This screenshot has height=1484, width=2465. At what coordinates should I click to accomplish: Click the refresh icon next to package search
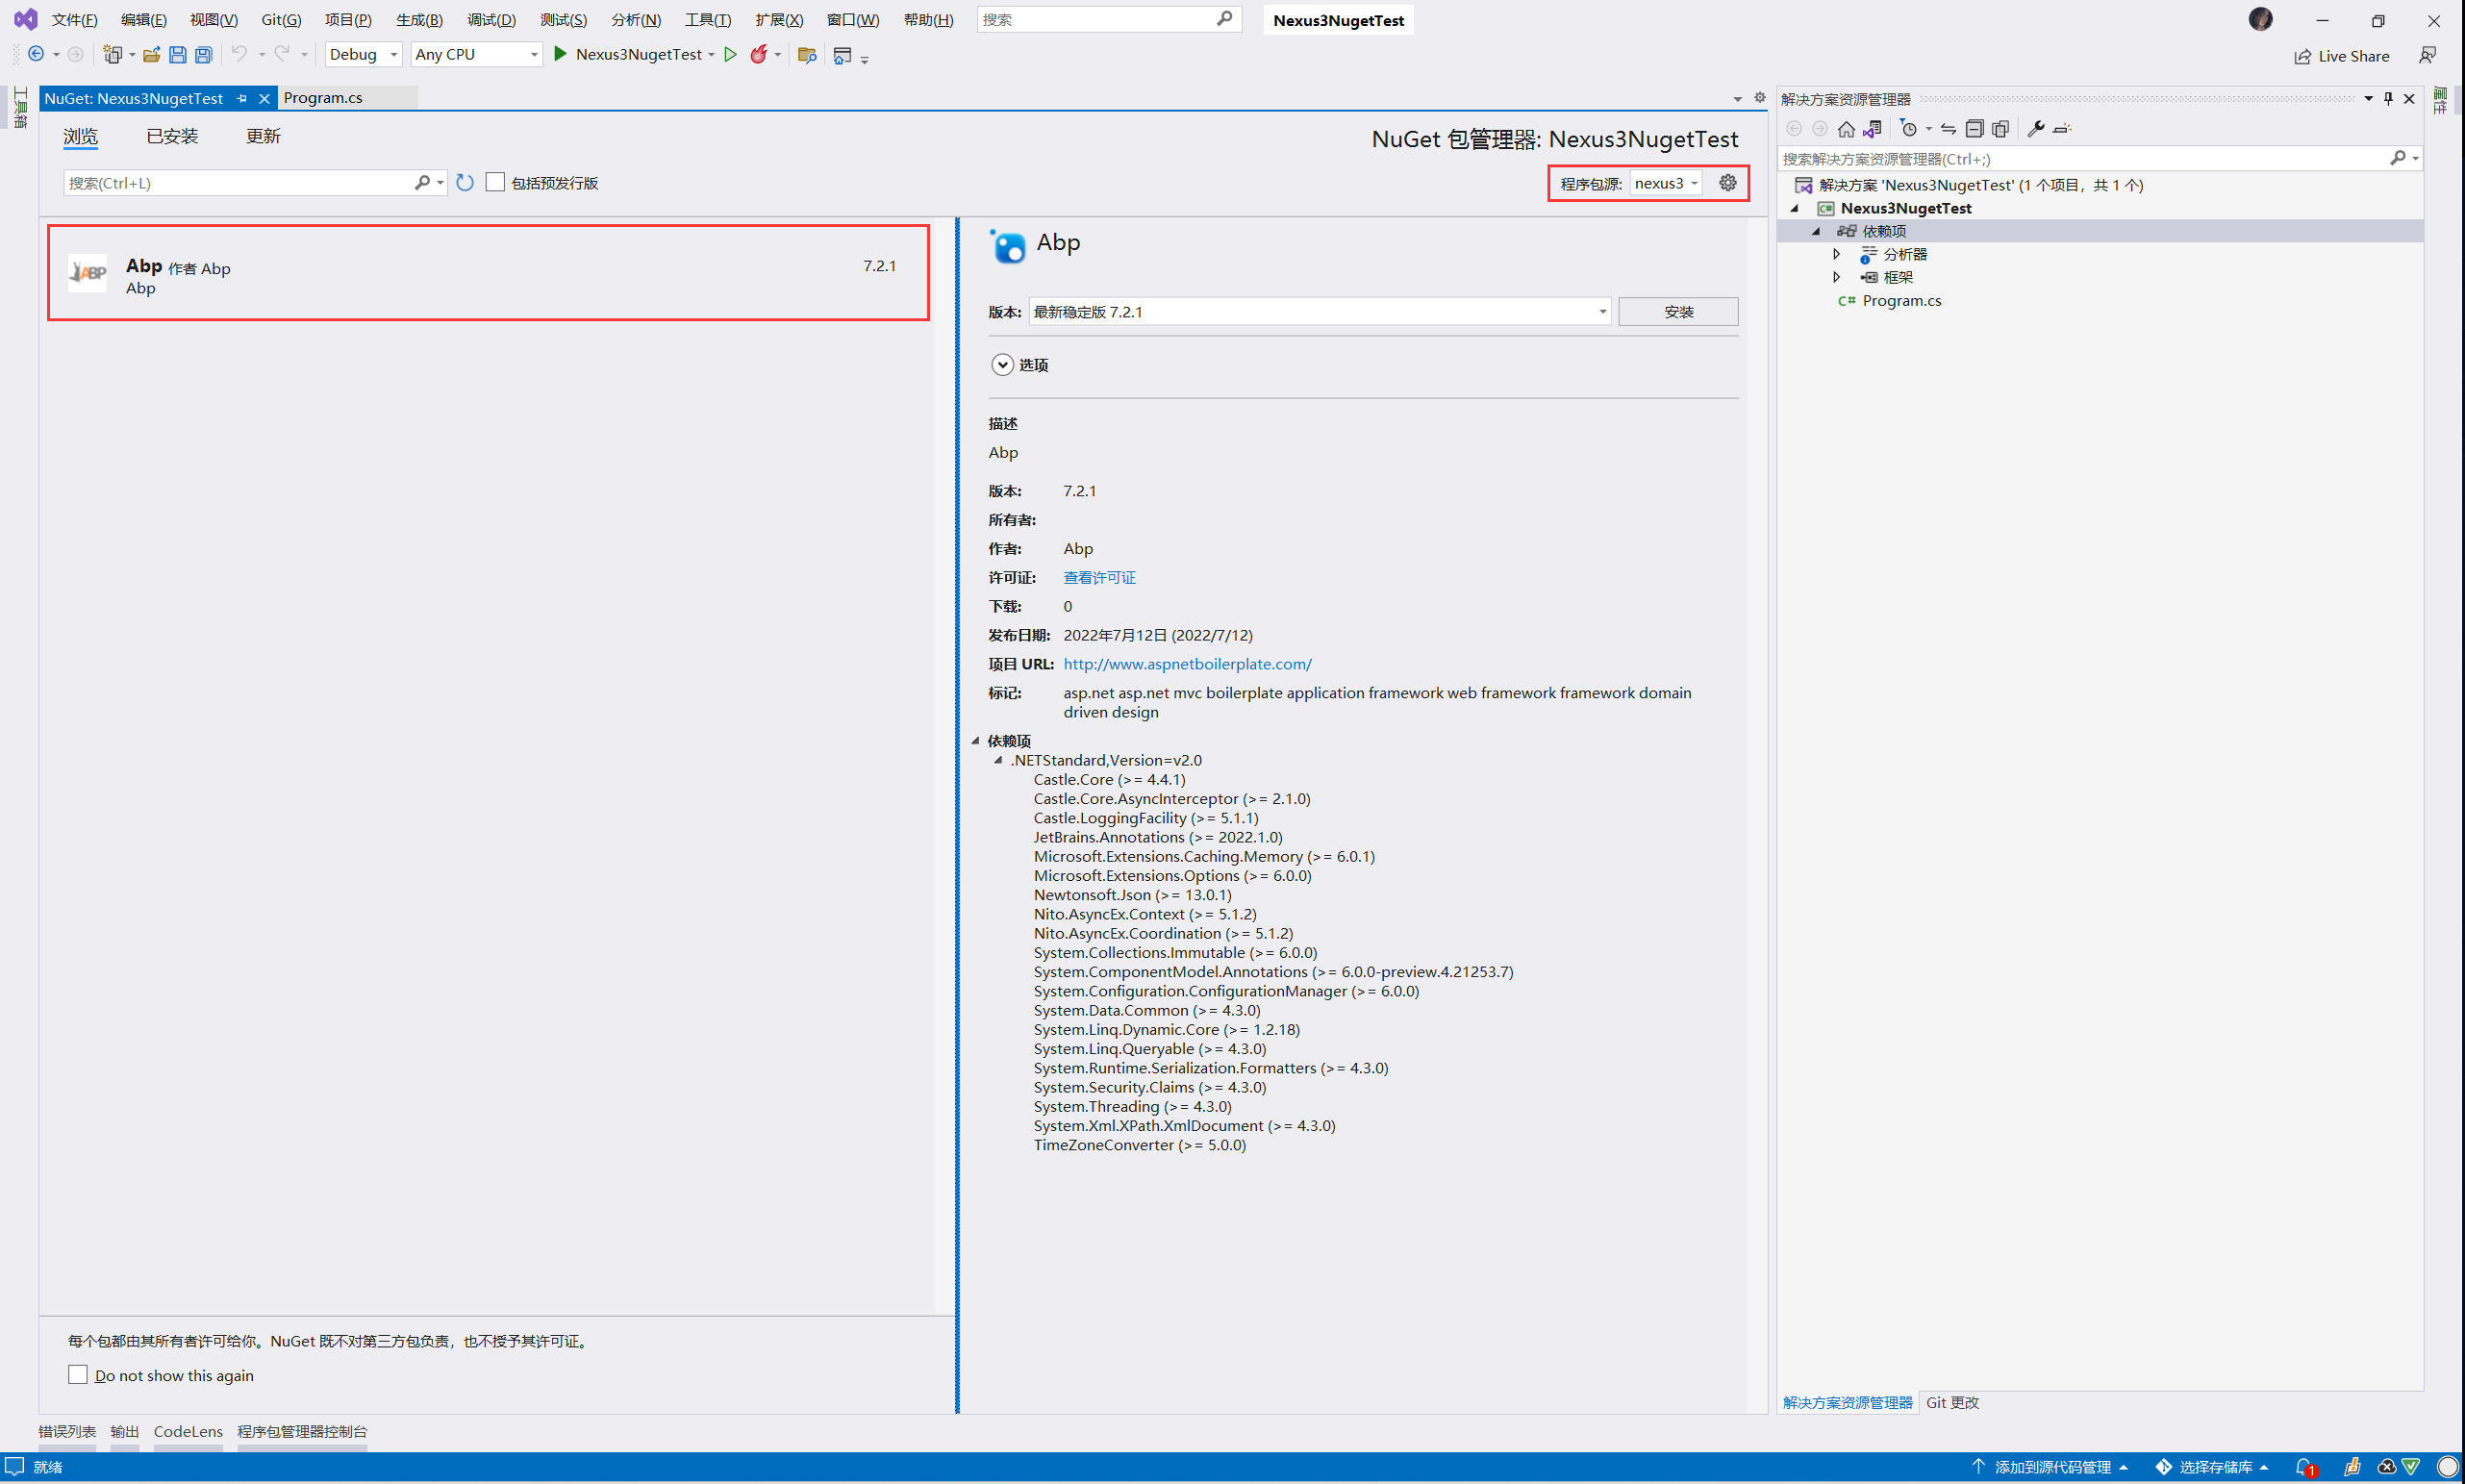(x=465, y=183)
